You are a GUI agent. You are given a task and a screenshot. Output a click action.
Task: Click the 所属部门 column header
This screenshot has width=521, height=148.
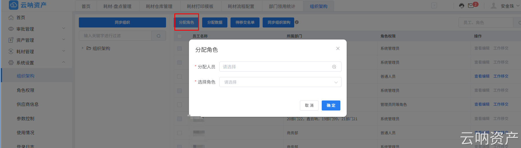294,36
